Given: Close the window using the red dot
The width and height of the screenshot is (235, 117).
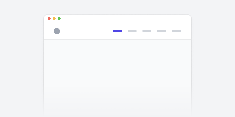Looking at the screenshot, I should coord(49,19).
